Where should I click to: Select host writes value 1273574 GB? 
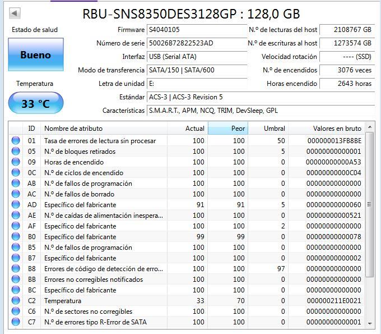[347, 43]
